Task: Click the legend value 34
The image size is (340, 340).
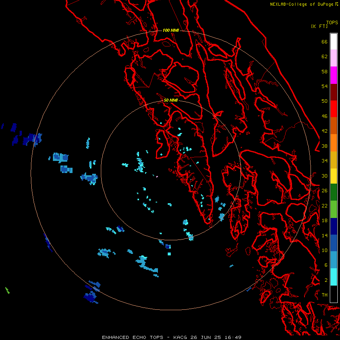Action: 325,161
